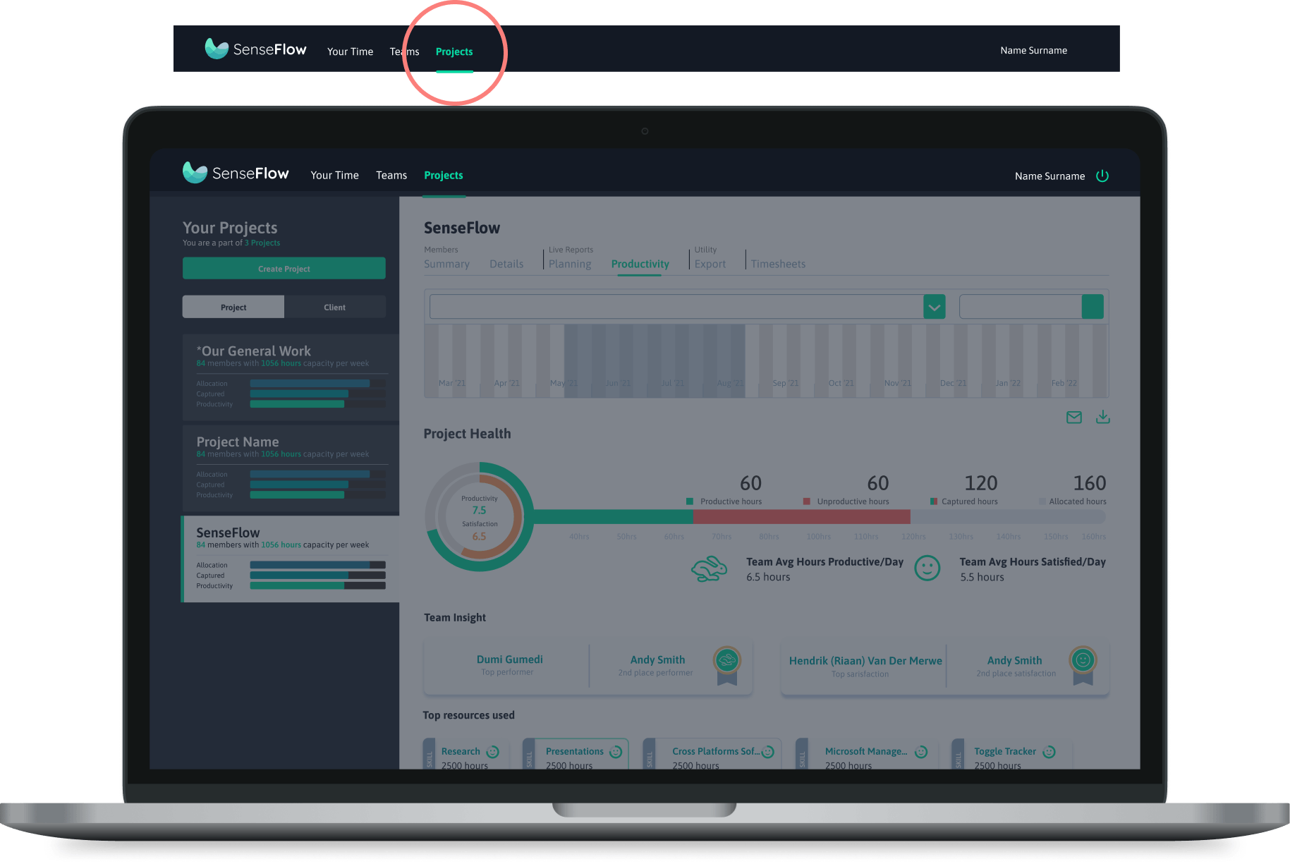This screenshot has width=1290, height=864.
Task: Select the Export tab
Action: [710, 264]
